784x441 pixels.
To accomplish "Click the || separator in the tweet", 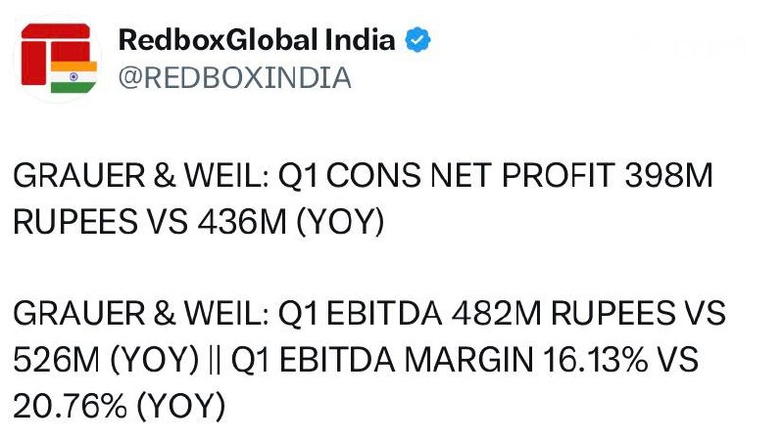I will click(215, 360).
